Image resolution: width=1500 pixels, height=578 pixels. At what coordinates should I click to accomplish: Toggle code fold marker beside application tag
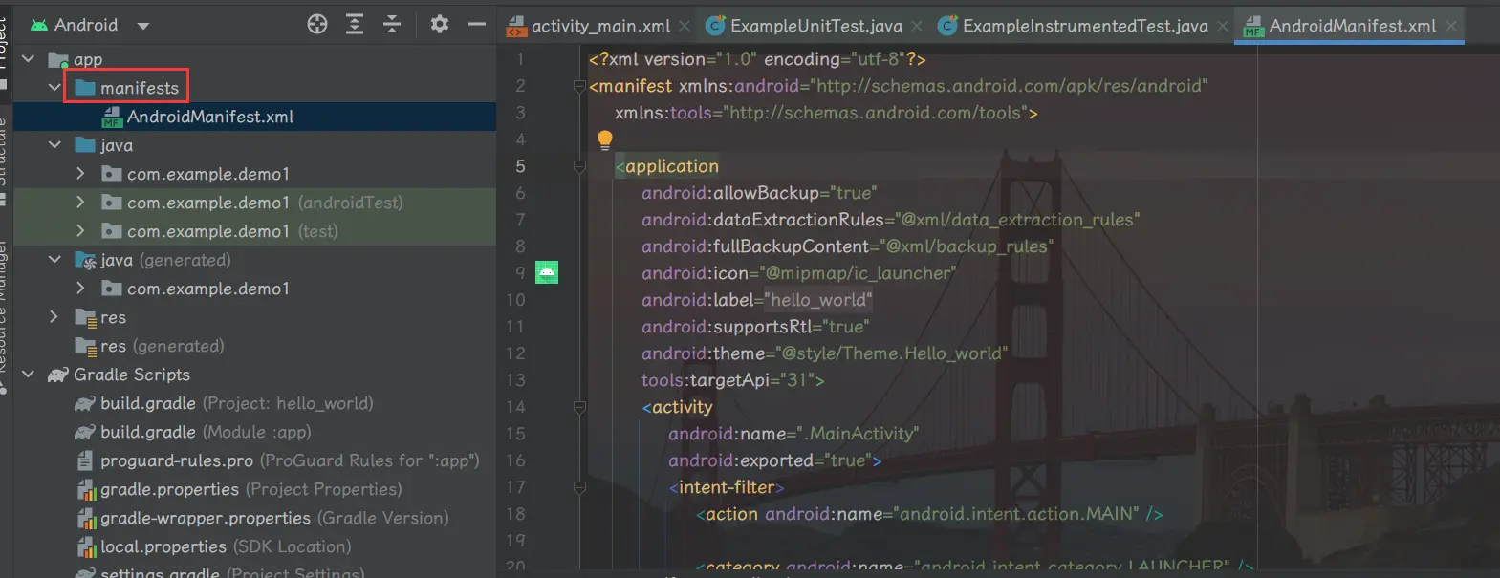(579, 166)
